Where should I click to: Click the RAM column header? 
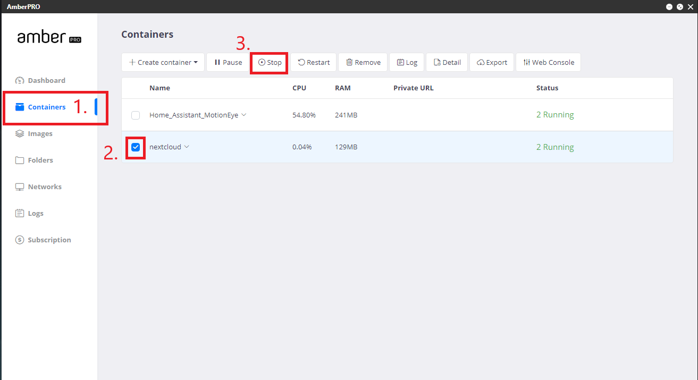pos(343,88)
